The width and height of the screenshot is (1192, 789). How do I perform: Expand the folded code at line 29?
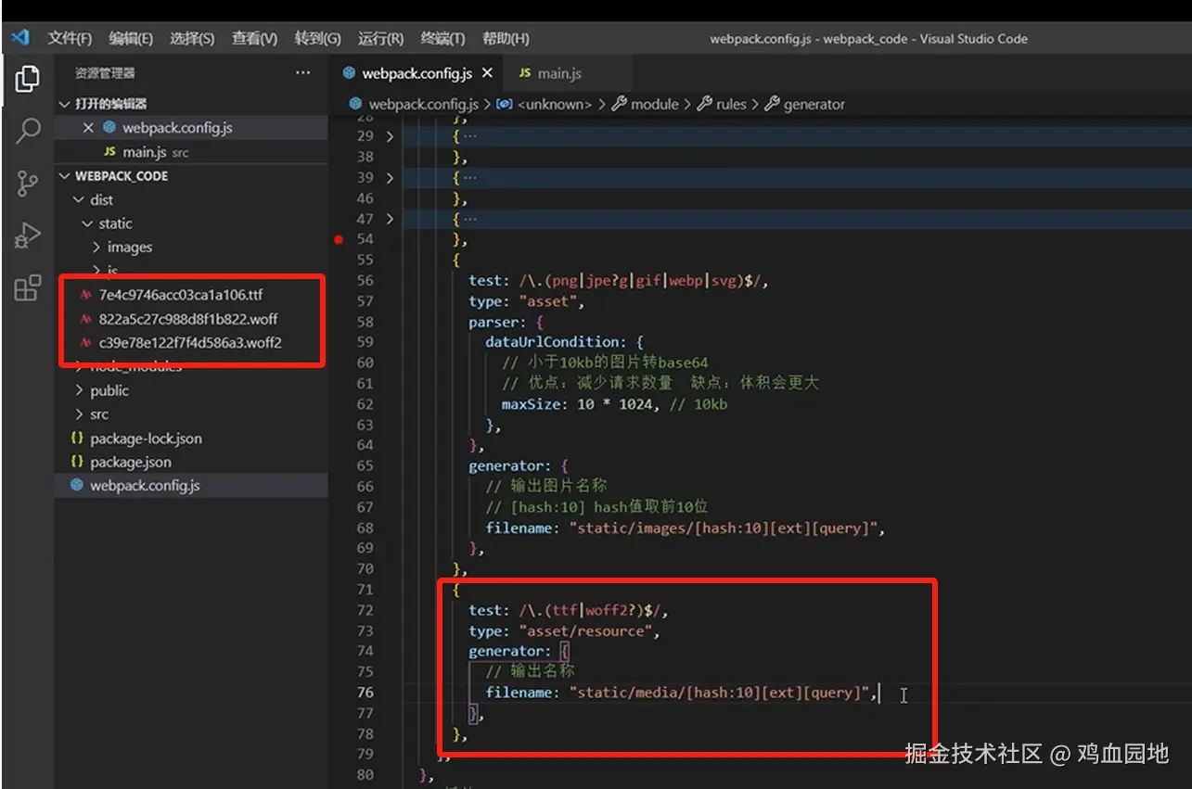click(x=390, y=136)
